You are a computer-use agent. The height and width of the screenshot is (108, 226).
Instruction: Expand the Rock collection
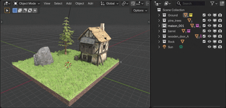click(159, 42)
